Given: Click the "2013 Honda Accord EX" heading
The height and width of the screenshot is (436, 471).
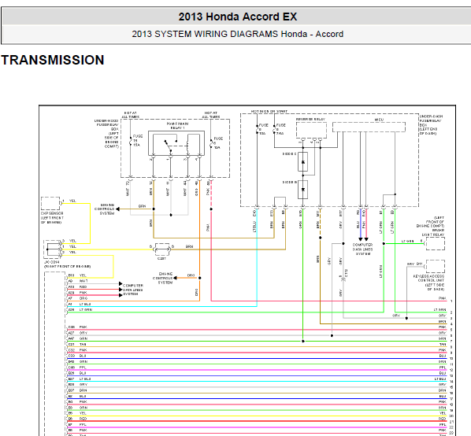Looking at the screenshot, I should pyautogui.click(x=238, y=17).
